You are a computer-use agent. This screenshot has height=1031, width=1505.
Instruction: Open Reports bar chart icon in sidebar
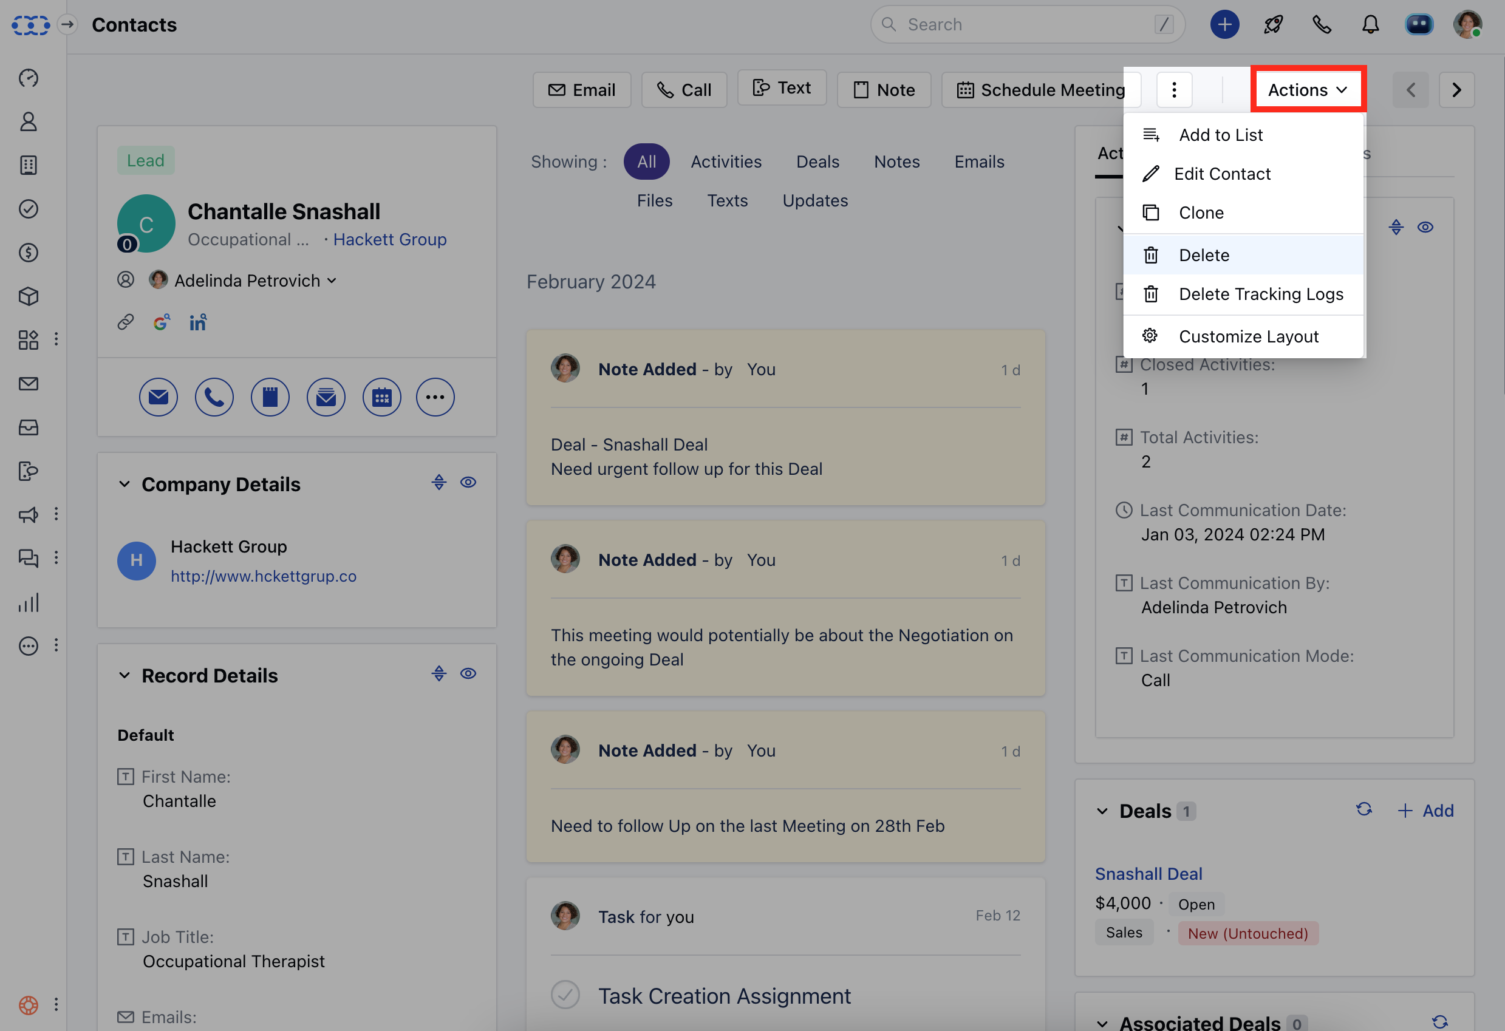[x=29, y=602]
